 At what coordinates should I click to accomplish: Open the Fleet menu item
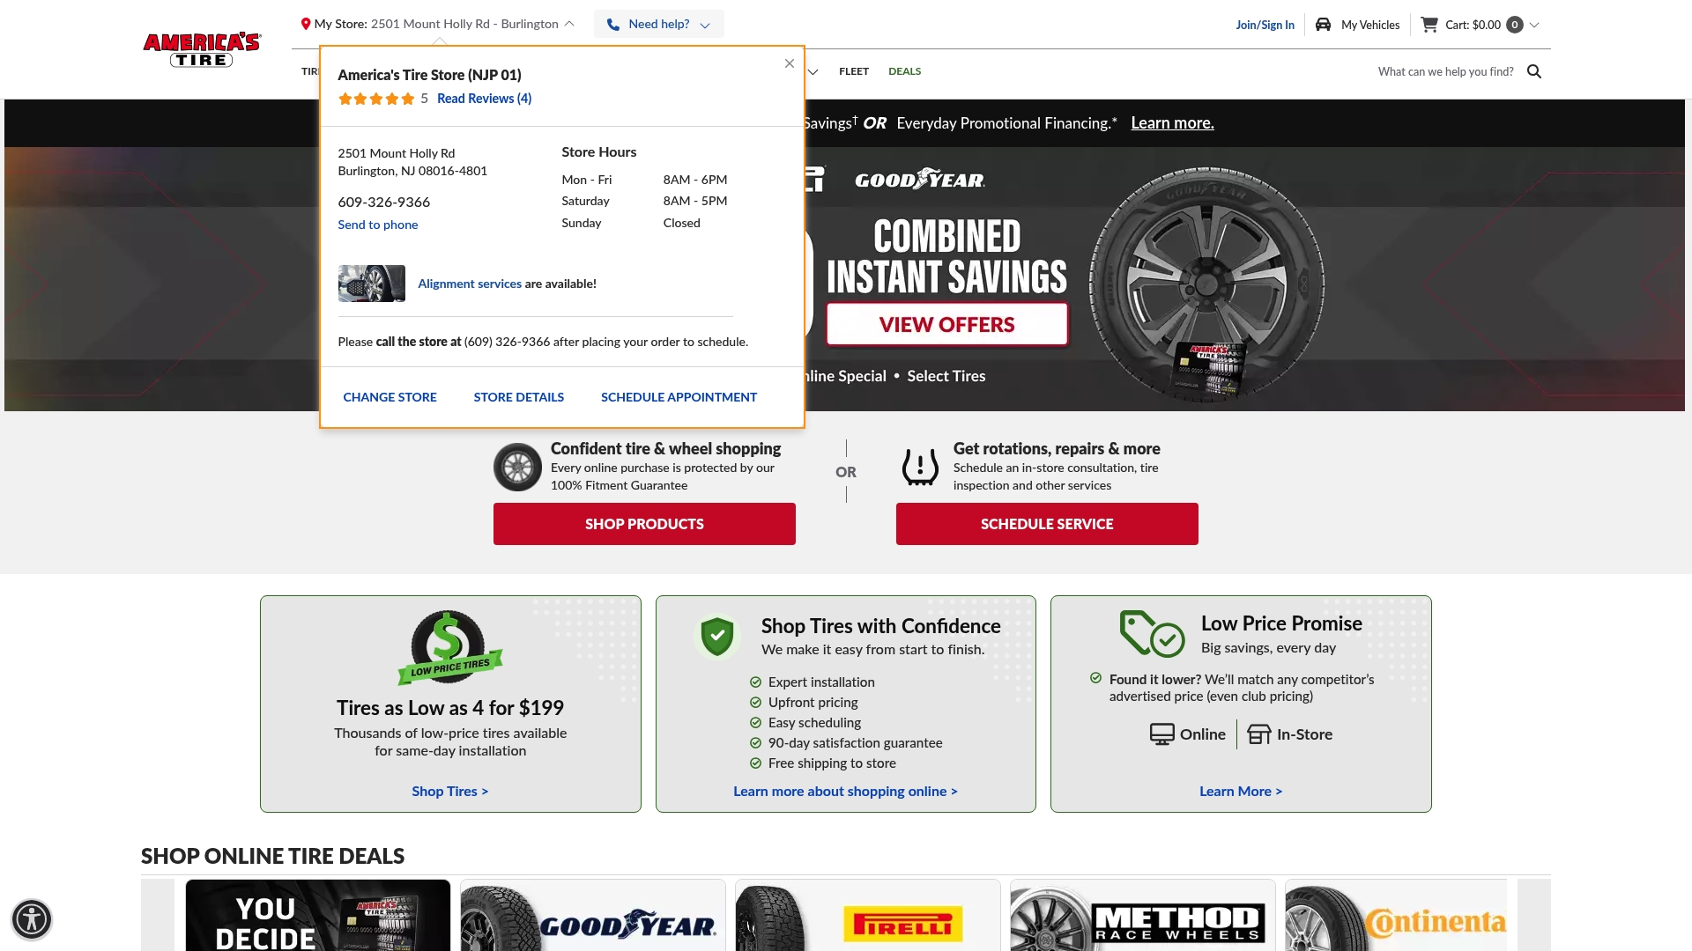point(853,71)
